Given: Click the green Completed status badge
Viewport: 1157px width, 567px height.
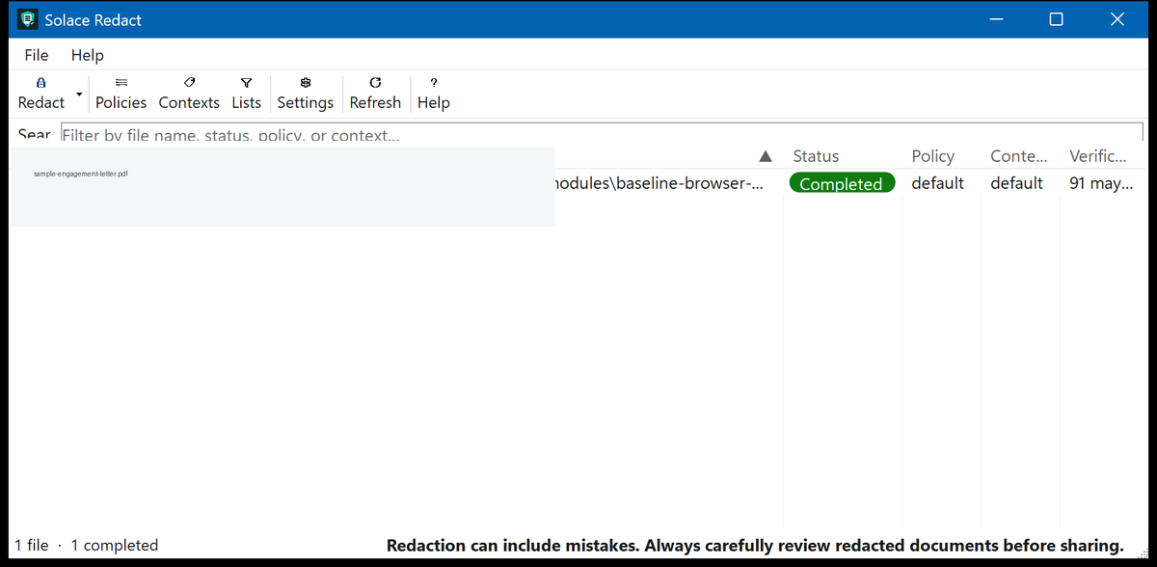Looking at the screenshot, I should pos(842,183).
